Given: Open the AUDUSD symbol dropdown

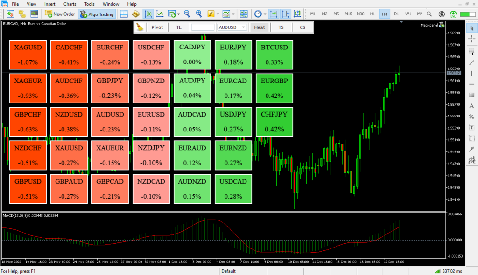Looking at the screenshot, I should tap(232, 27).
